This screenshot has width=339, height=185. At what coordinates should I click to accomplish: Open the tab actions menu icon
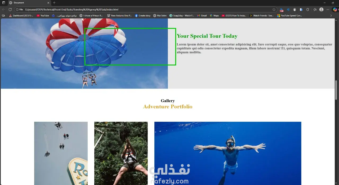pos(4,3)
